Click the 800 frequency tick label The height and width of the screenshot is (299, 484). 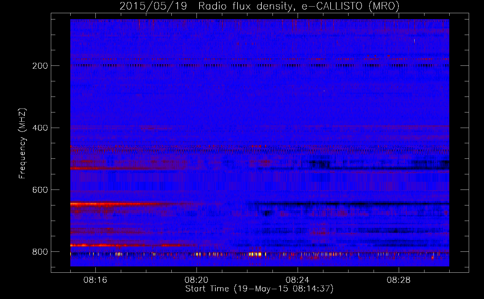point(40,252)
